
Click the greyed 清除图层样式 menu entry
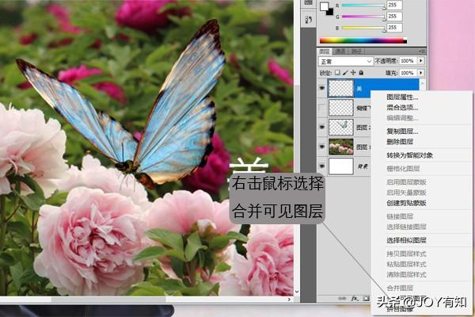point(406,274)
